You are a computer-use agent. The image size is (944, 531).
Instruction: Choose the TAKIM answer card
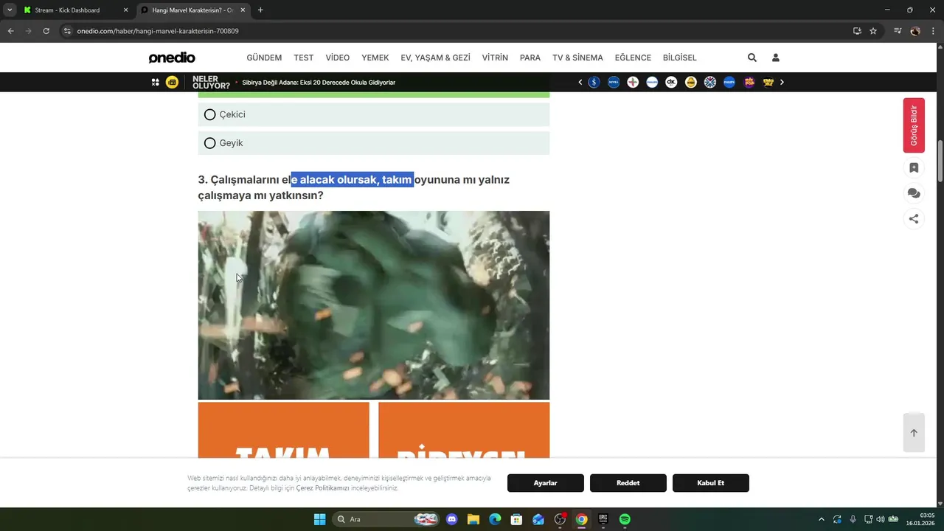(283, 430)
